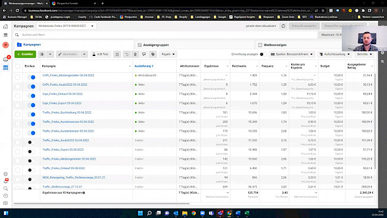
Task: Turn on Traffic_Freiko_Einkauf campaign toggle
Action: 32,170
